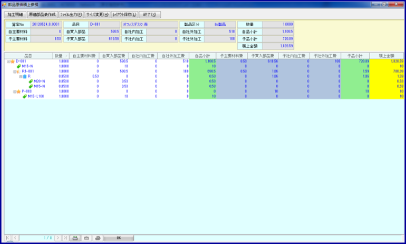This screenshot has width=406, height=244.
Task: Sort by the 品目 column header
Action: (x=29, y=56)
